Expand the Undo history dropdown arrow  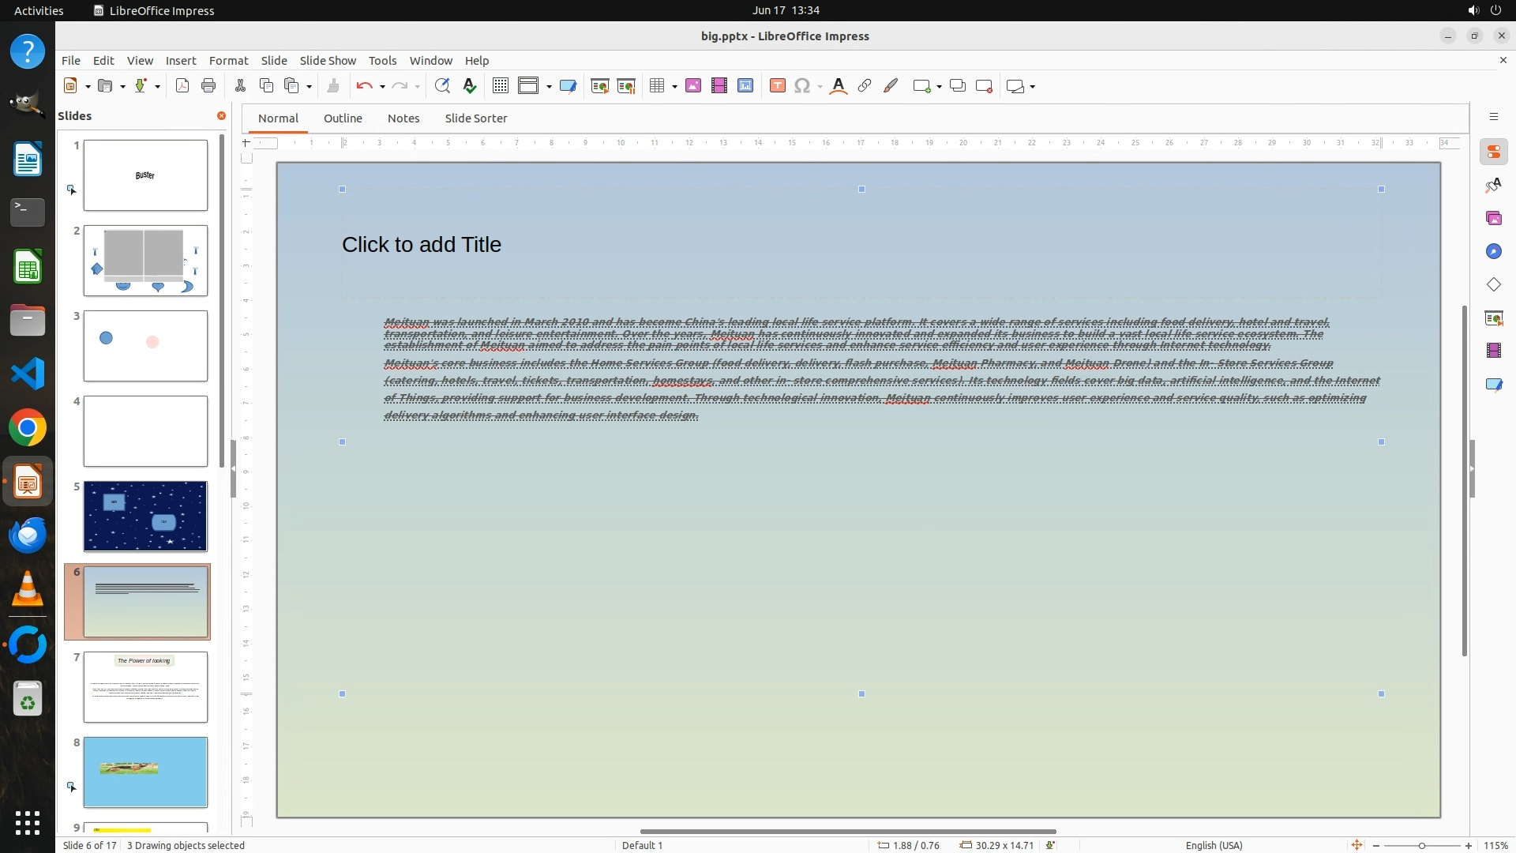coord(382,87)
